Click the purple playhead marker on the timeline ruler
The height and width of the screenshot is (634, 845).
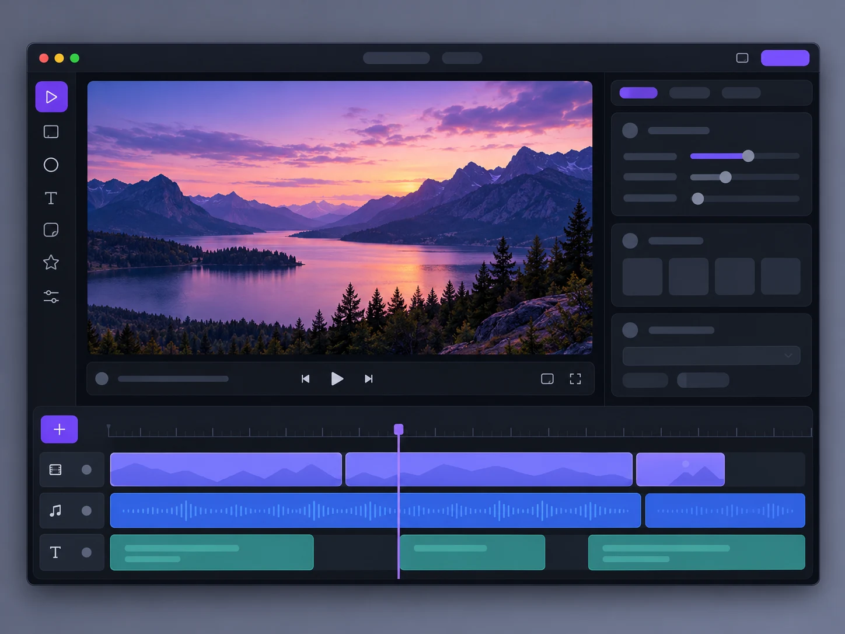pos(399,430)
